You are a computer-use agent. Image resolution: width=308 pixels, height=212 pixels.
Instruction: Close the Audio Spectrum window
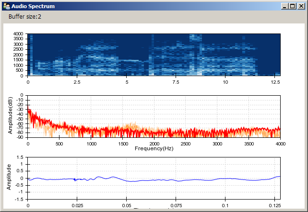pos(301,6)
